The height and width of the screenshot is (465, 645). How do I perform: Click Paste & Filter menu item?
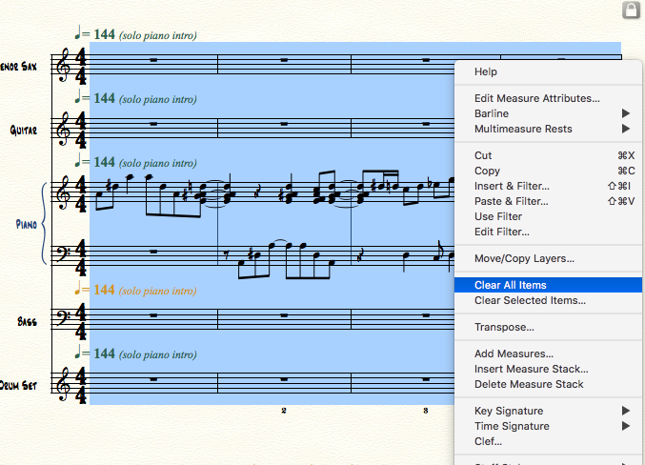coord(511,201)
